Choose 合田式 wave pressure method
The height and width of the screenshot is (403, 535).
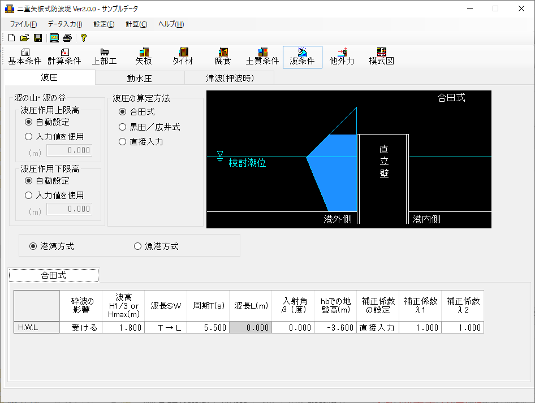[137, 112]
